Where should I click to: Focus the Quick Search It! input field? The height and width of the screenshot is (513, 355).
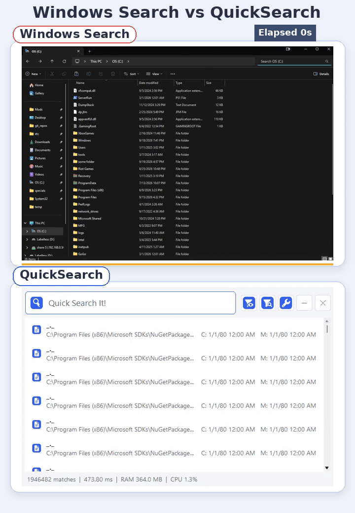point(131,303)
